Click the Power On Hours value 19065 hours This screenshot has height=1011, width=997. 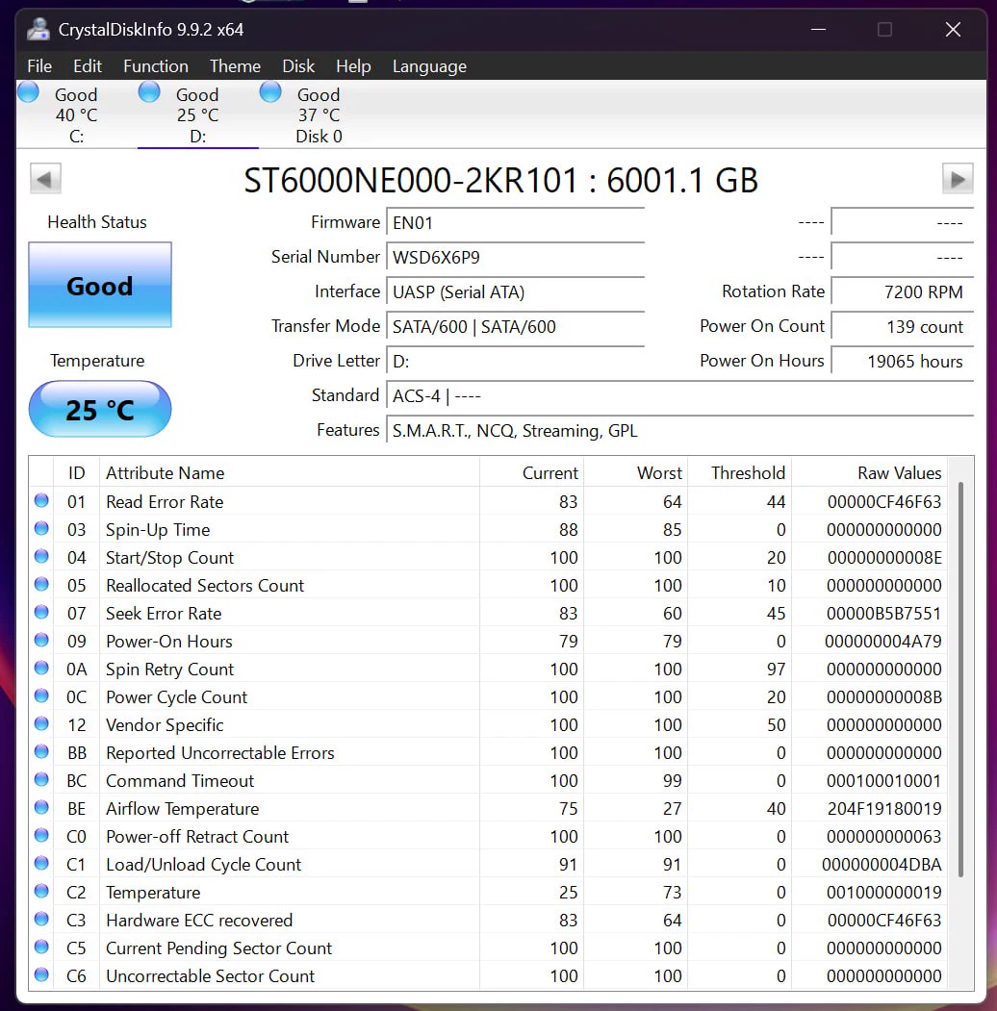point(902,362)
